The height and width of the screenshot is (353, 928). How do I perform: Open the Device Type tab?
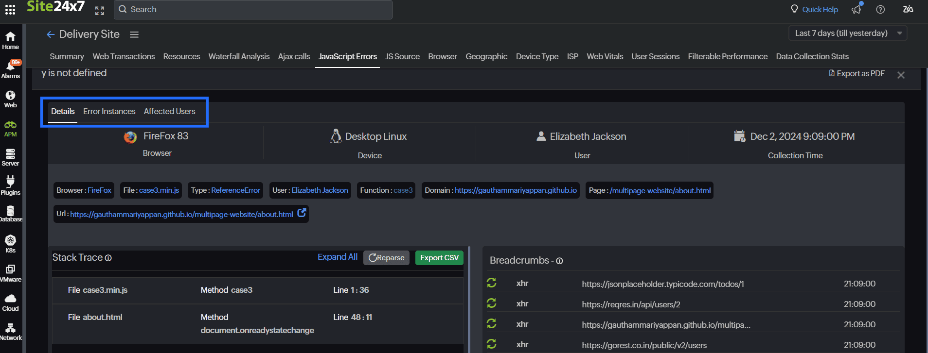click(537, 56)
